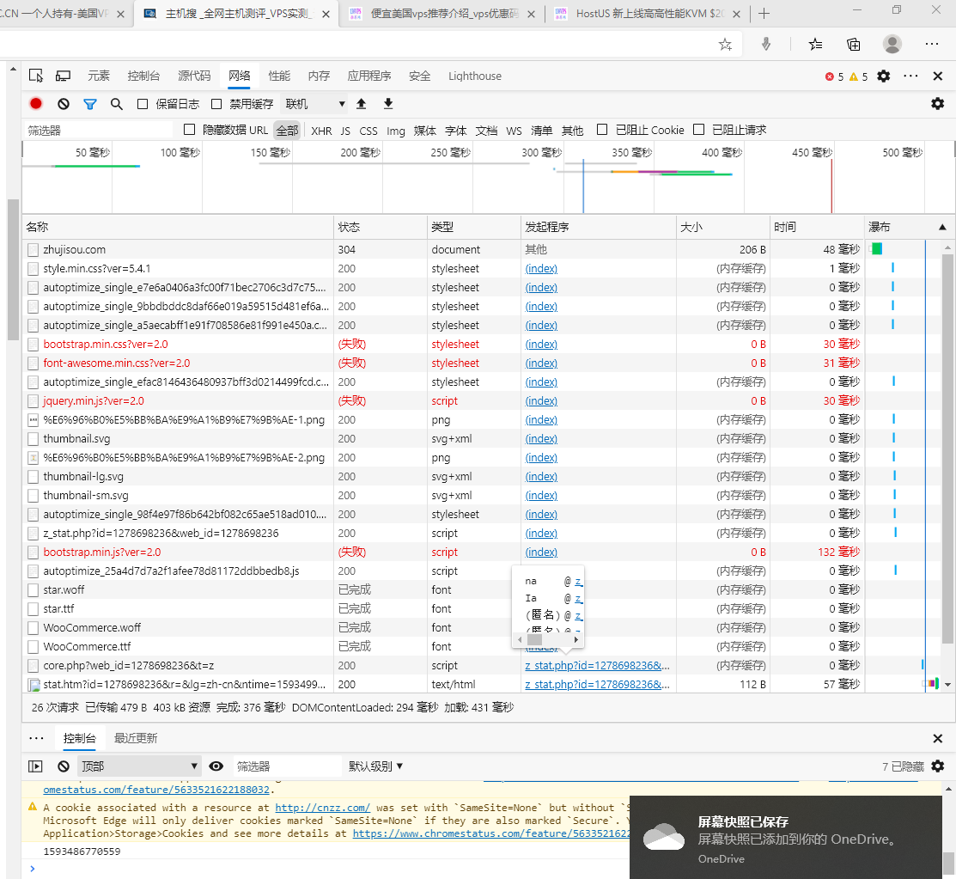Open the z_stat.php initiator link for core.php
The width and height of the screenshot is (956, 879).
(598, 666)
